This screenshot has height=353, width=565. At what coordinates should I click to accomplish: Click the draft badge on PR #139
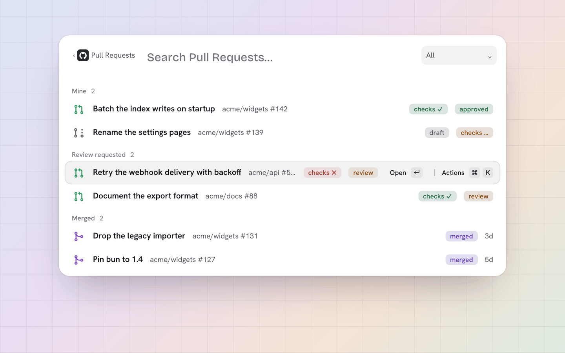437,133
